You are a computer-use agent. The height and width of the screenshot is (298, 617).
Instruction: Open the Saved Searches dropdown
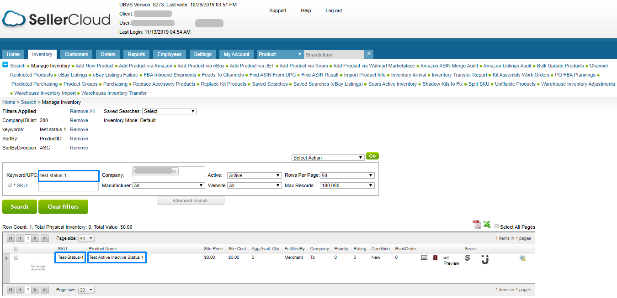(x=170, y=111)
